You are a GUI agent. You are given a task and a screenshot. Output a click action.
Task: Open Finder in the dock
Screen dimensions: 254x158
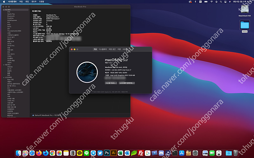18,153
